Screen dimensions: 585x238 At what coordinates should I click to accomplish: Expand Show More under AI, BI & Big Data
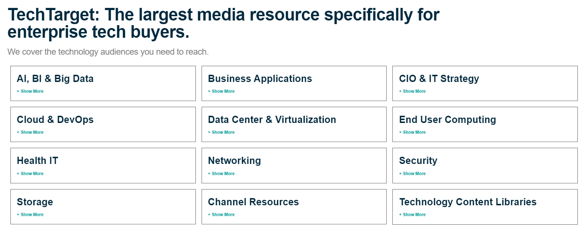point(30,91)
